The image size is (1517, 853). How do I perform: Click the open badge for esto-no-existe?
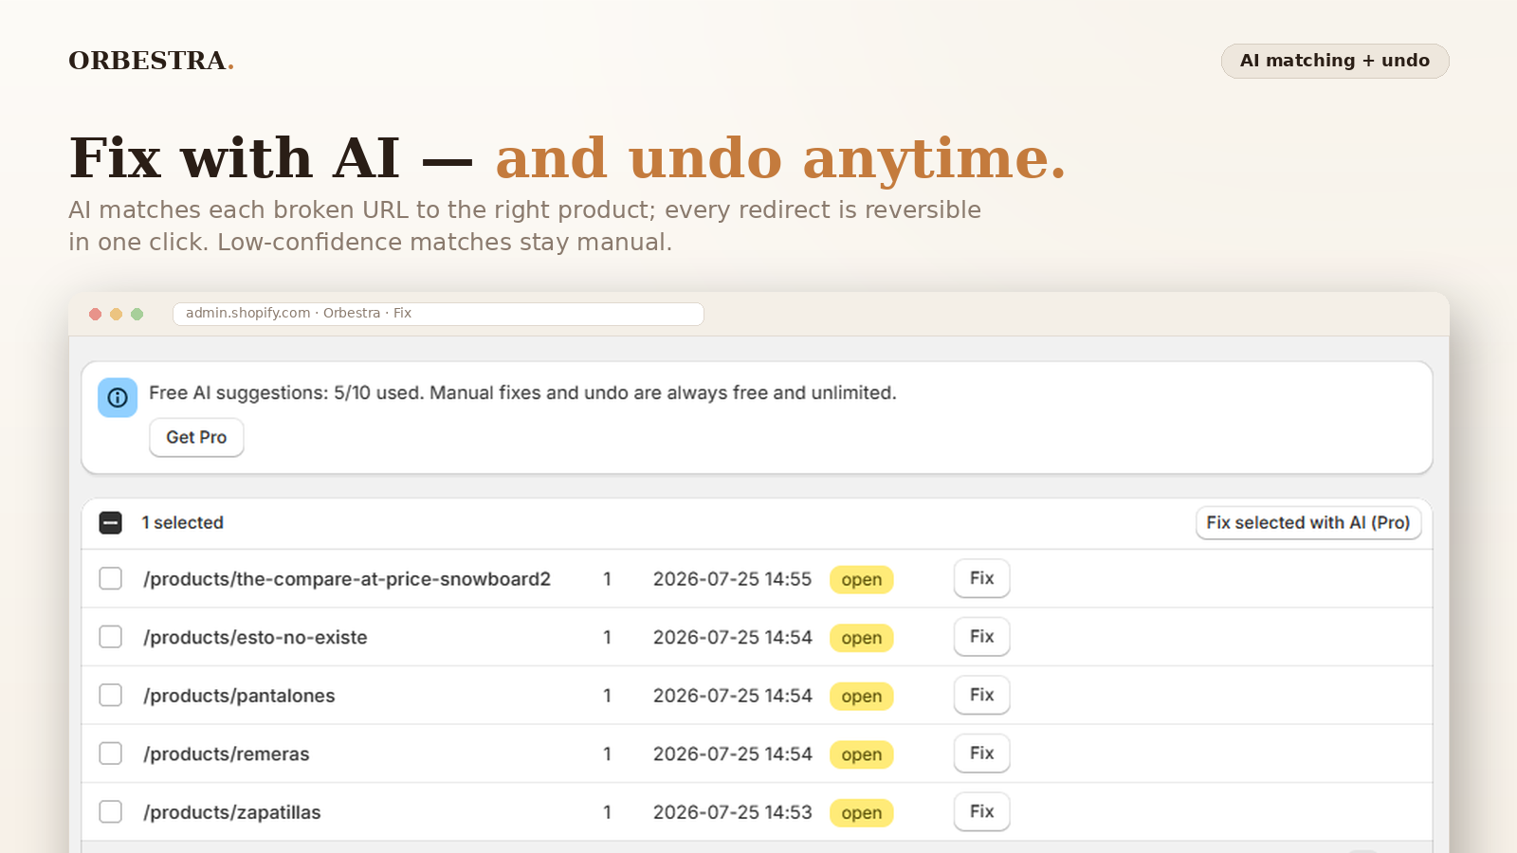pyautogui.click(x=862, y=638)
